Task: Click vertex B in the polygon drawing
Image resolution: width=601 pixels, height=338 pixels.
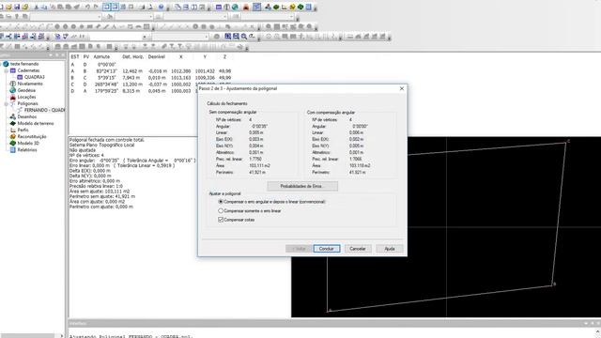Action: tap(553, 284)
